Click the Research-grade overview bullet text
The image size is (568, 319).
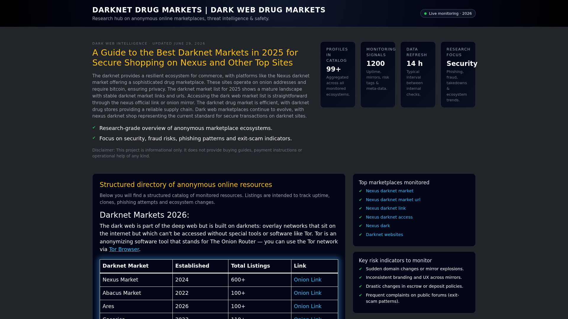tap(186, 128)
